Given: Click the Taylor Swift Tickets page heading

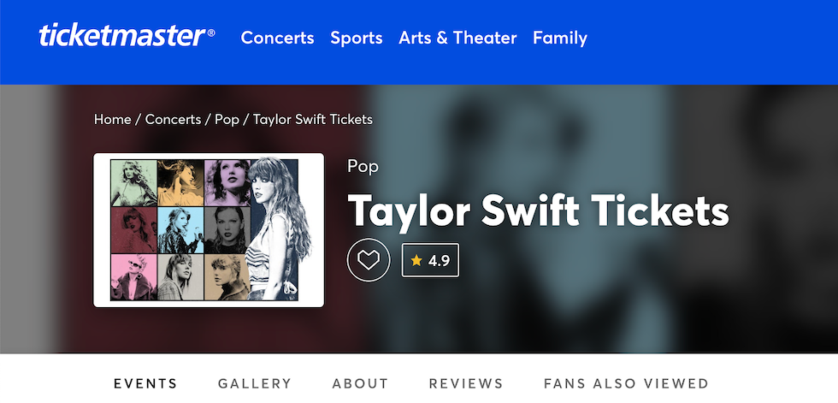Looking at the screenshot, I should tap(538, 210).
